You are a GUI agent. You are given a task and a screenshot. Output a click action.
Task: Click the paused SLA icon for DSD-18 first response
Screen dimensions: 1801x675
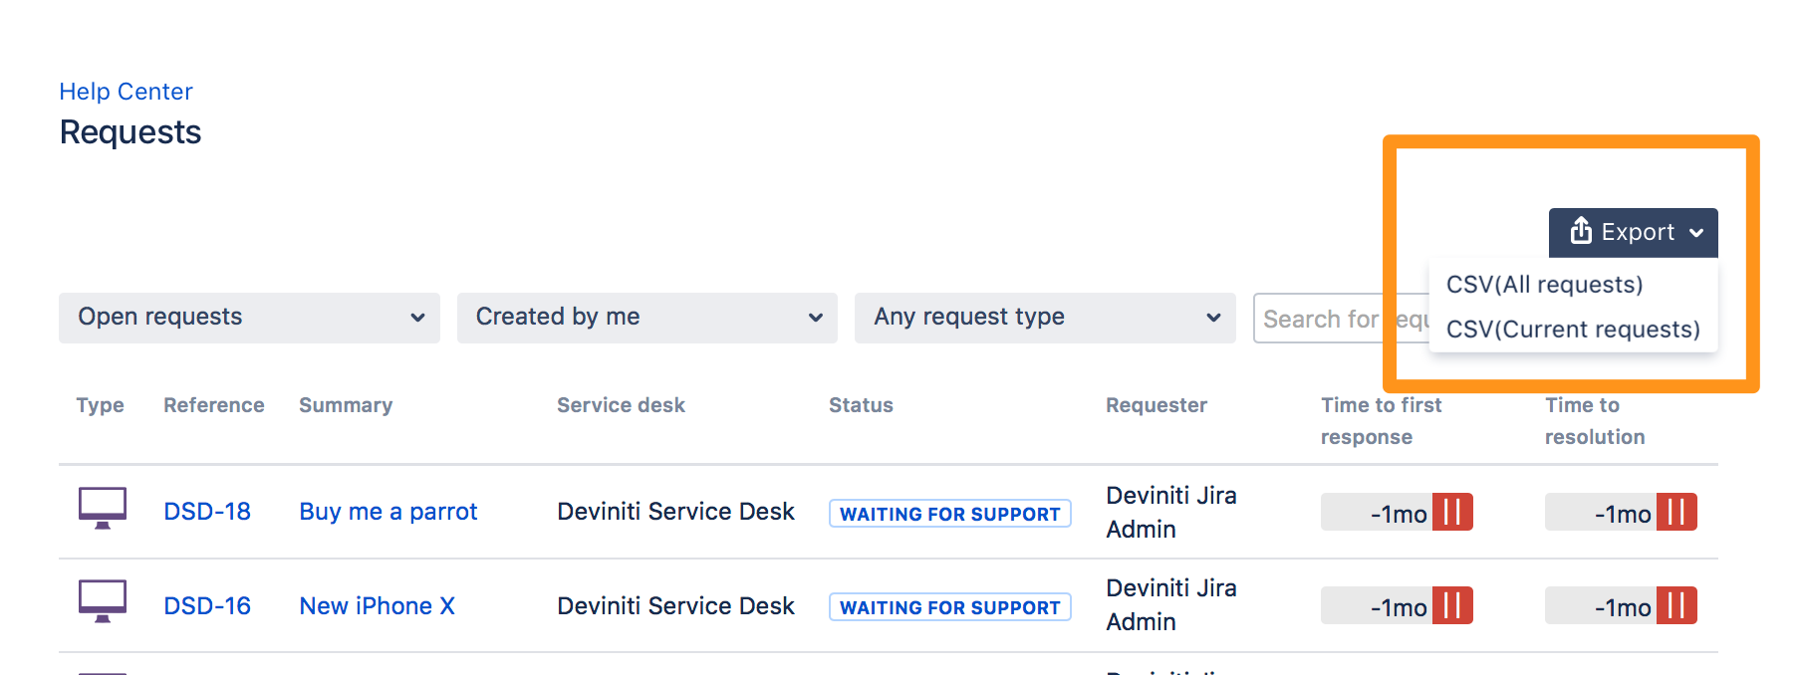pyautogui.click(x=1454, y=512)
